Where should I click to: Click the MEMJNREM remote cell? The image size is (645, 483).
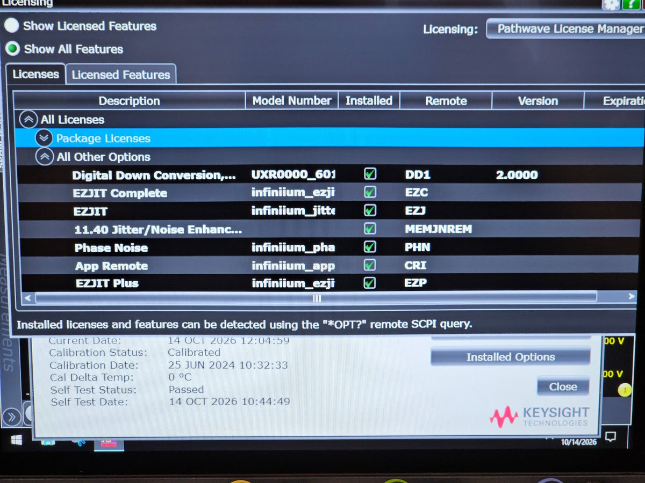[x=438, y=229]
